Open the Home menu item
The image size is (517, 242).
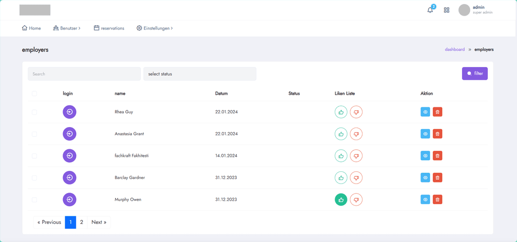click(x=31, y=28)
